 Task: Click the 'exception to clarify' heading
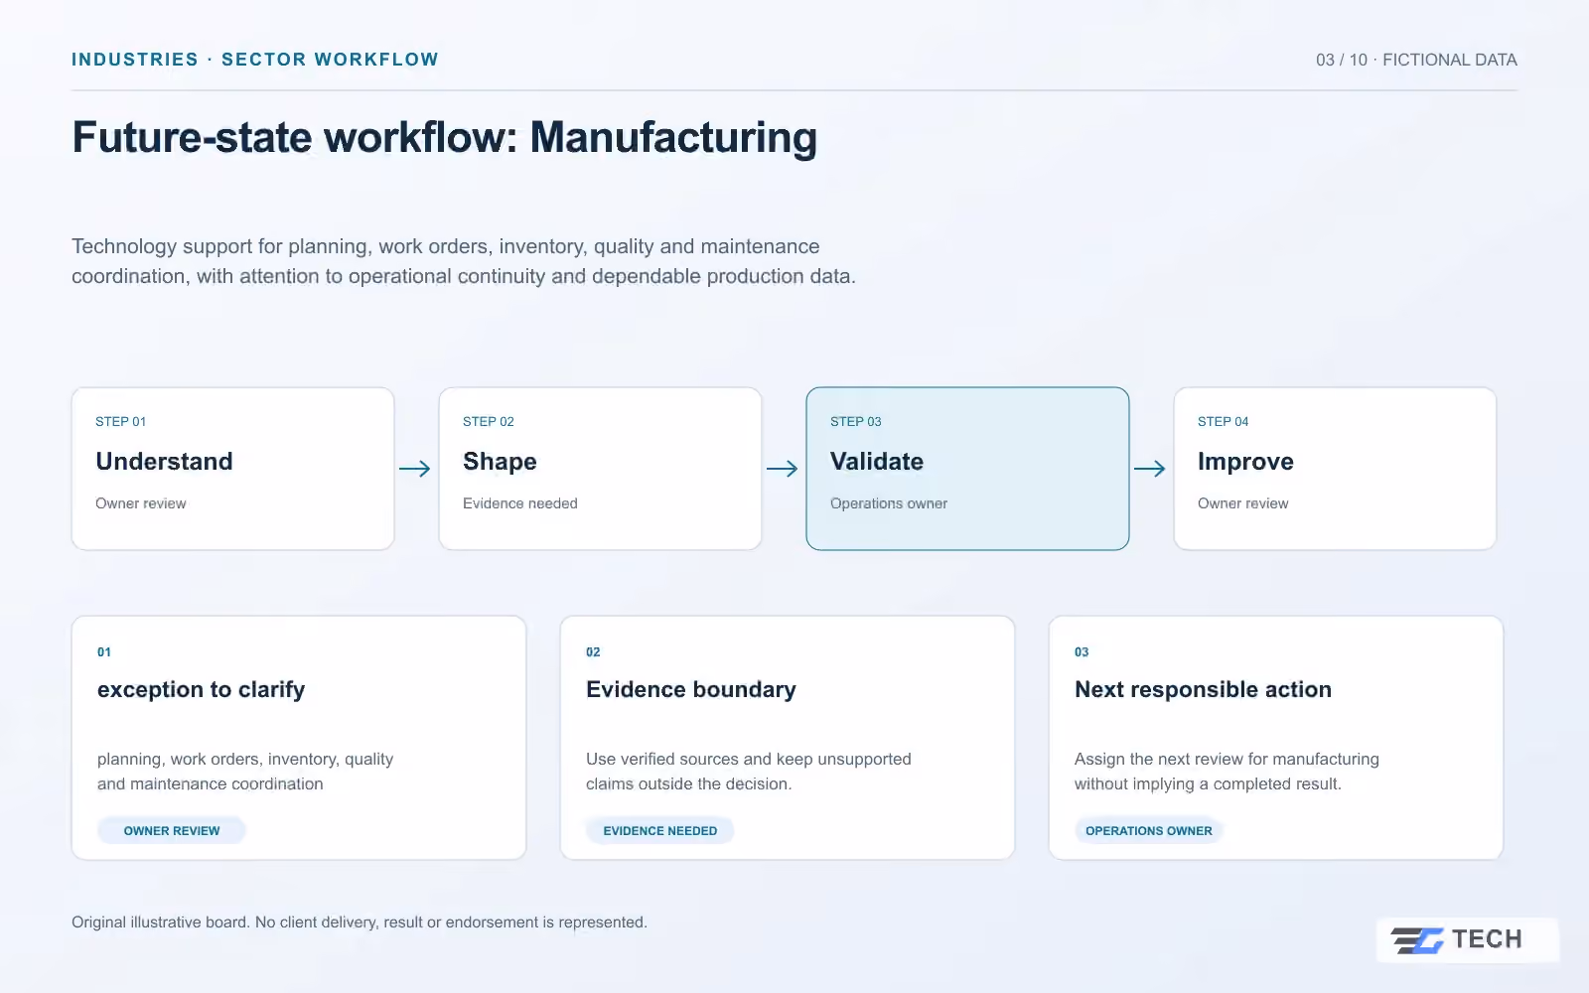click(x=202, y=689)
